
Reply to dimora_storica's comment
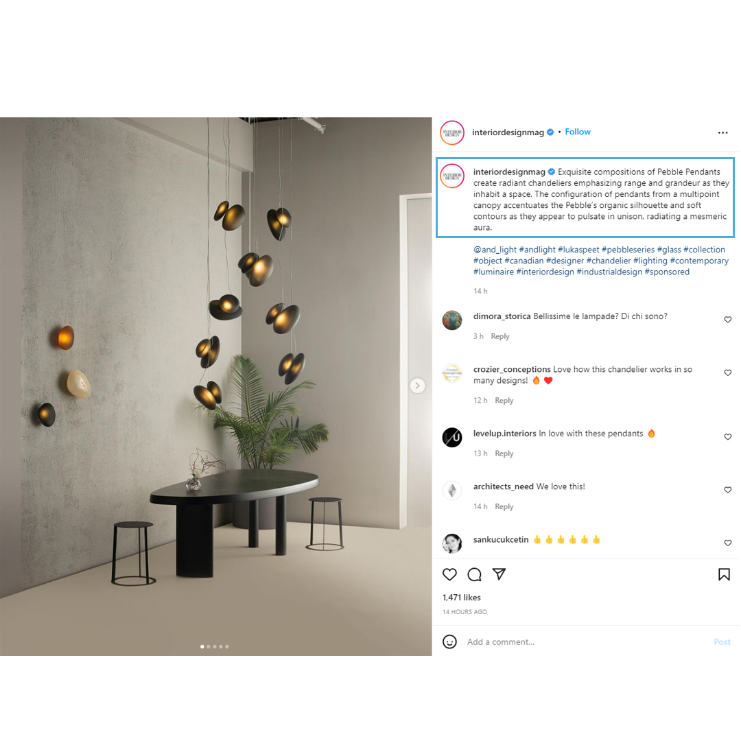pyautogui.click(x=500, y=336)
